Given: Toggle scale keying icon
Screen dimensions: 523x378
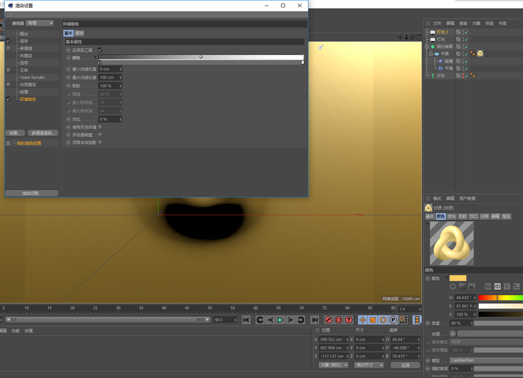Looking at the screenshot, I should coord(373,320).
